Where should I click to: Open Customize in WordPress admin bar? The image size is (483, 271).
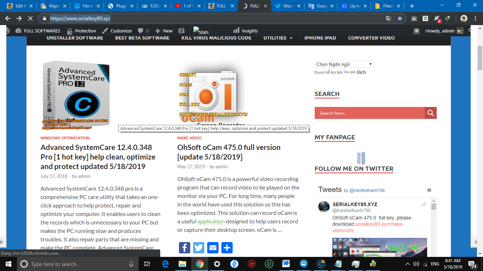(x=117, y=31)
